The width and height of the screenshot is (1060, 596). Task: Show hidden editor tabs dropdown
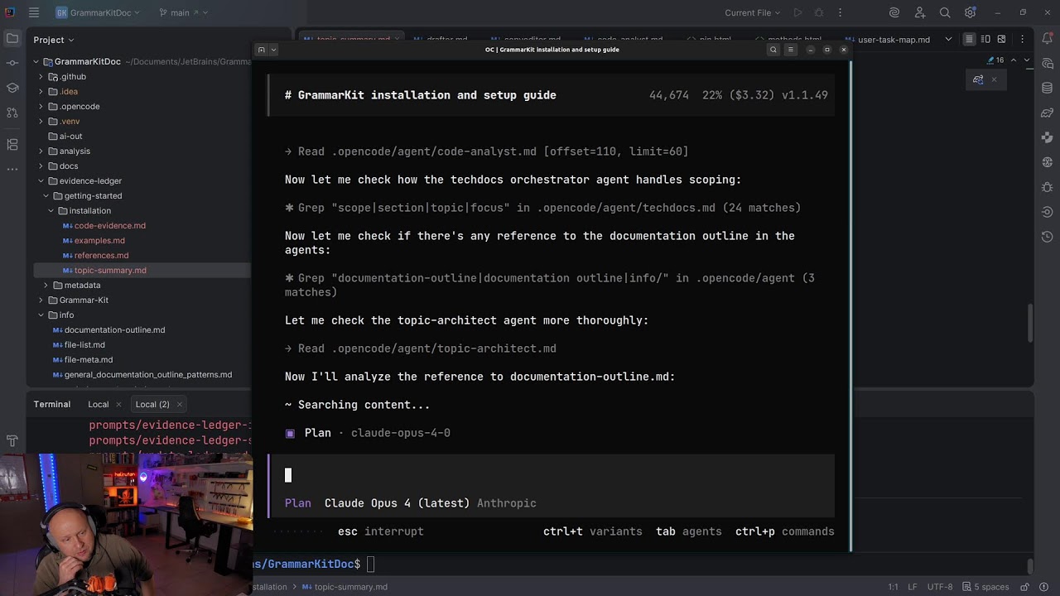click(x=948, y=39)
